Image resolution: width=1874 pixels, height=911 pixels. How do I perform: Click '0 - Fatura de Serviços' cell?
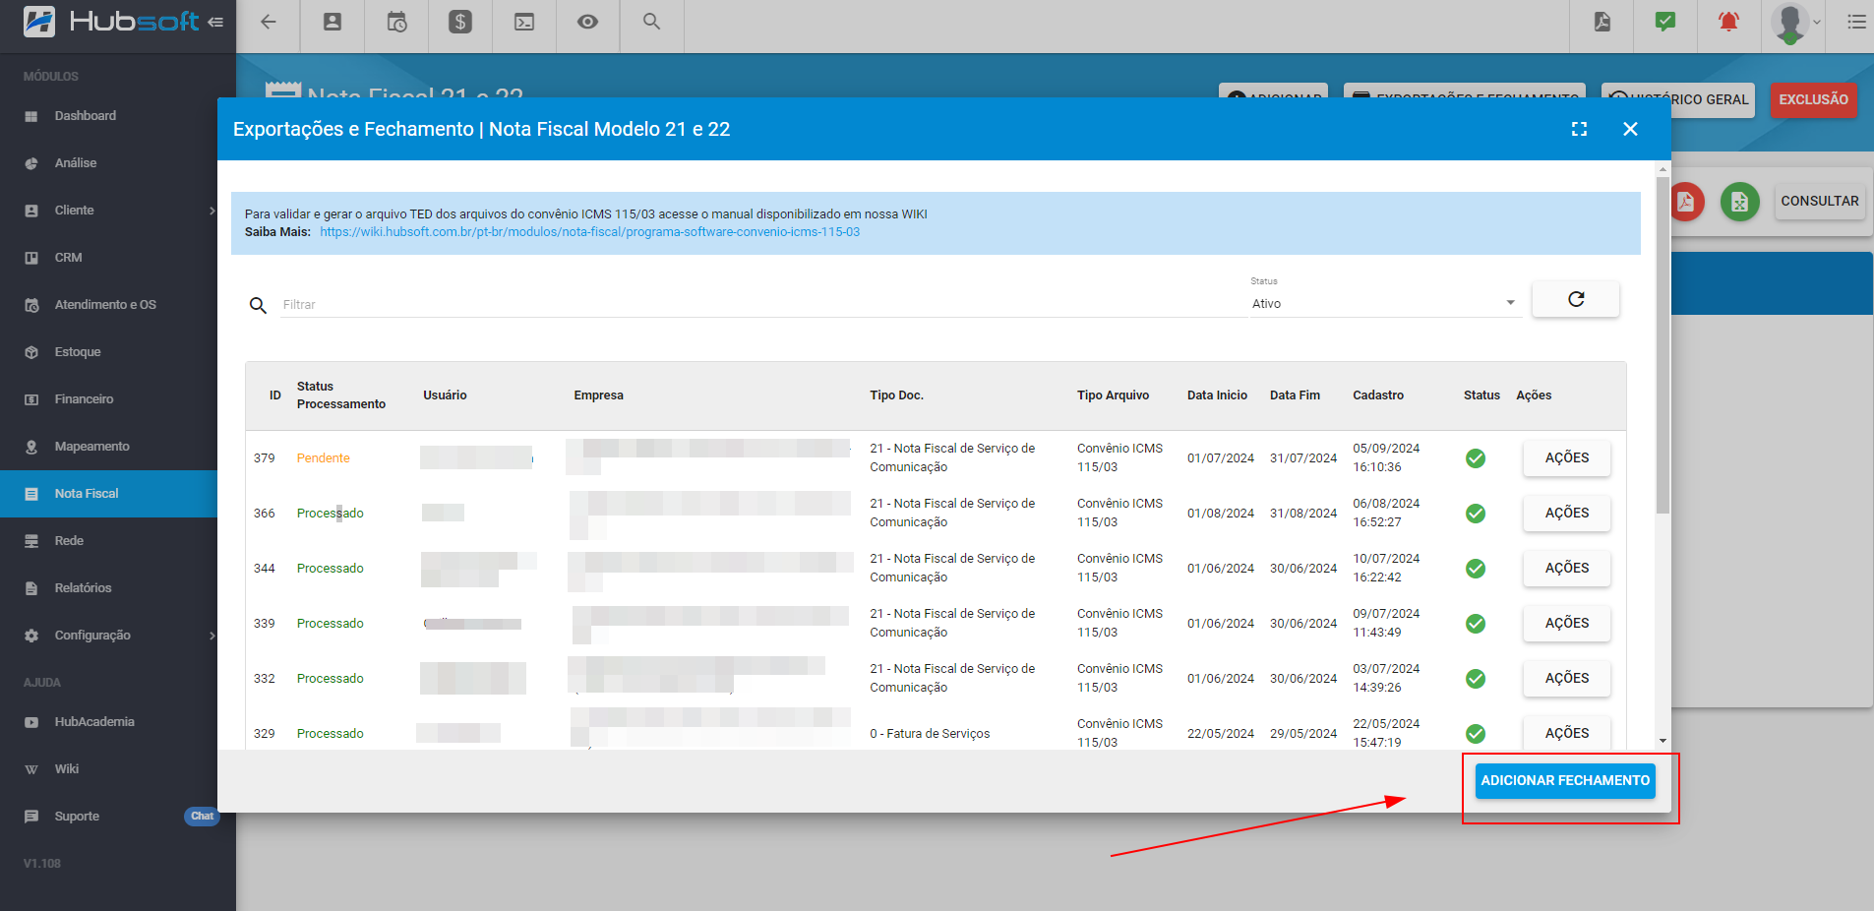click(930, 734)
